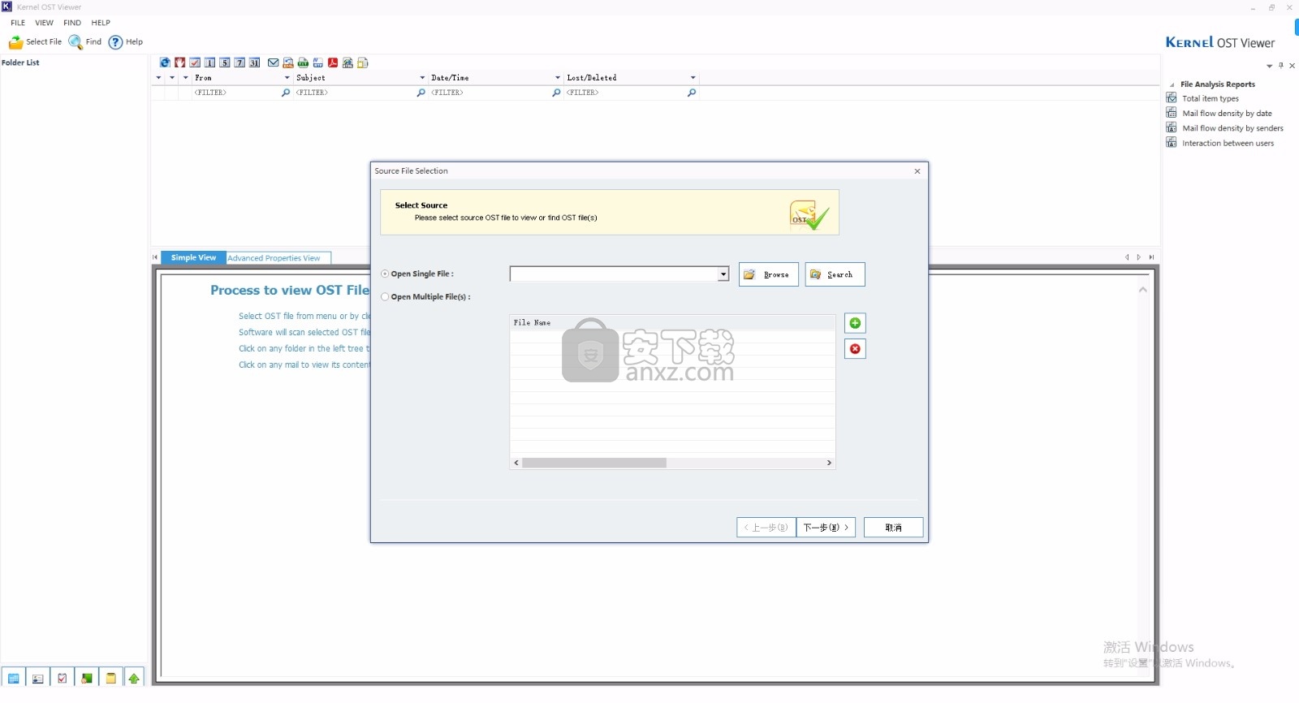Open the FILE menu
Viewport: 1299px width, 703px height.
18,23
